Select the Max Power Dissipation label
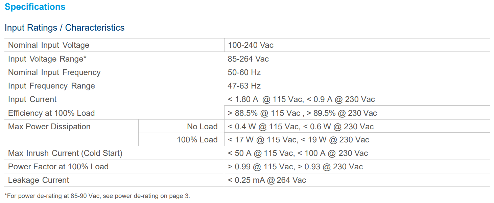The height and width of the screenshot is (203, 494). point(49,127)
